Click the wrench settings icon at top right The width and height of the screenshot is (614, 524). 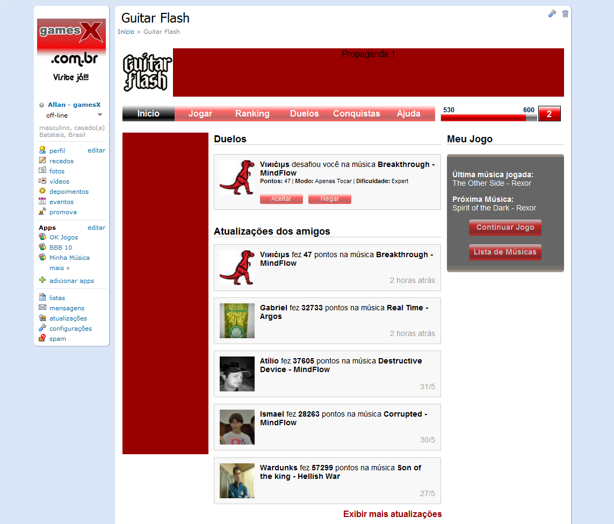(x=552, y=14)
